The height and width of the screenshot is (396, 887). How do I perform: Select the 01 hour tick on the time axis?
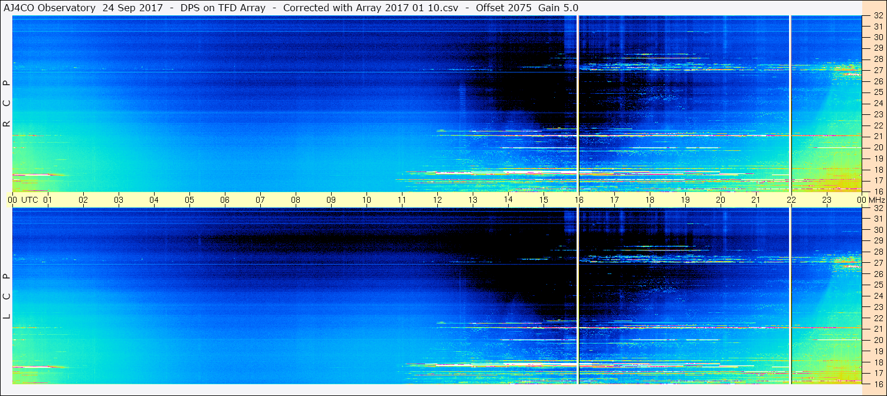point(48,200)
